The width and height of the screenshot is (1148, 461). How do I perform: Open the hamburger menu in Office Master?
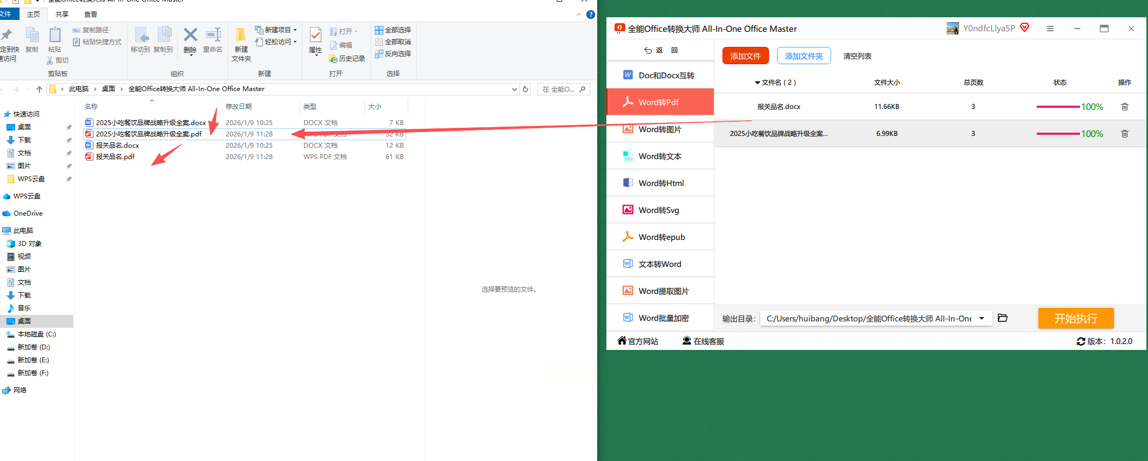click(x=1050, y=29)
